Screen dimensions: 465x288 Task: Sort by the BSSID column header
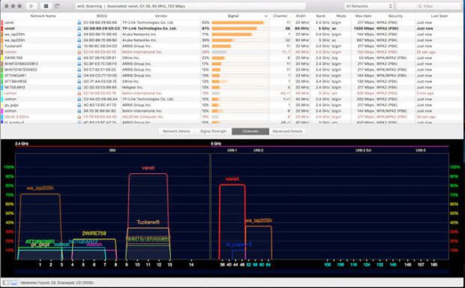pos(102,16)
